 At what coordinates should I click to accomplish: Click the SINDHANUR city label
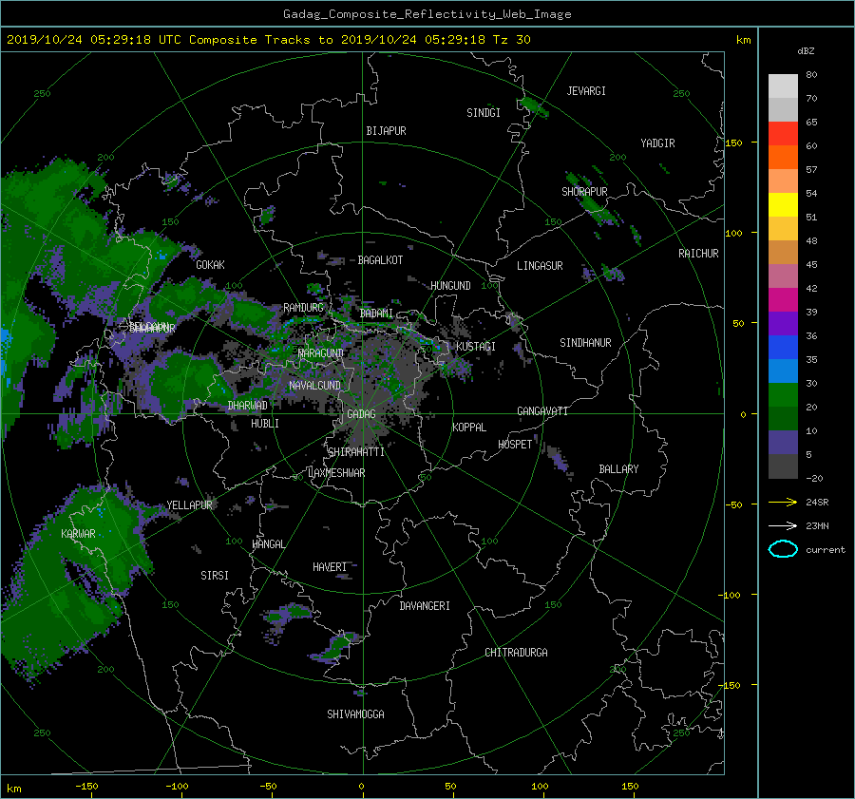point(585,343)
